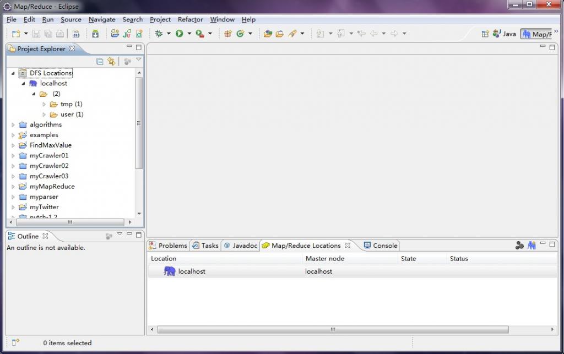Click the New Java Package icon
564x354 pixels.
[227, 34]
